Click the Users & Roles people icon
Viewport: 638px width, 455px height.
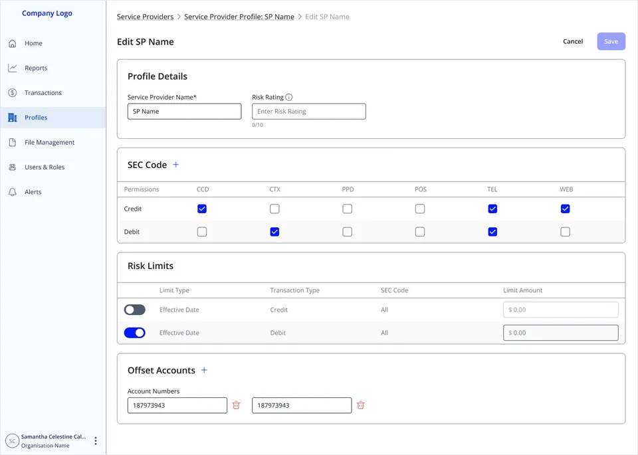point(13,167)
